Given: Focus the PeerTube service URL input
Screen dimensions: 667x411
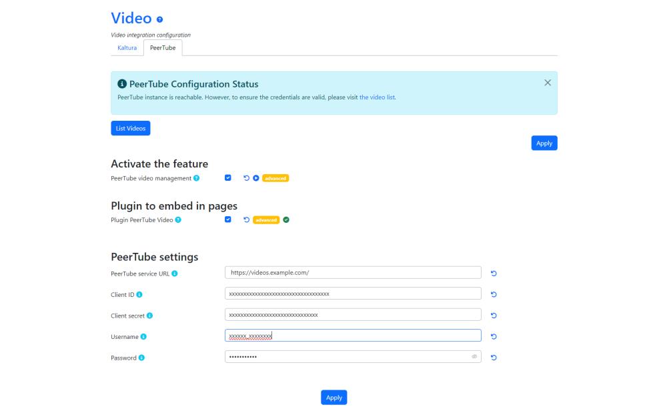Looking at the screenshot, I should (353, 273).
